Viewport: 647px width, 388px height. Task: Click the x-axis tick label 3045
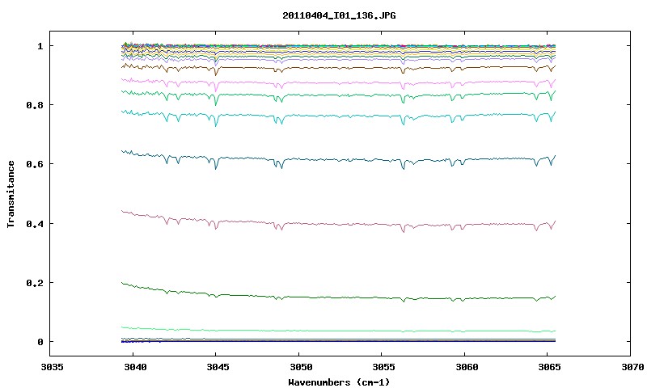[x=218, y=367]
